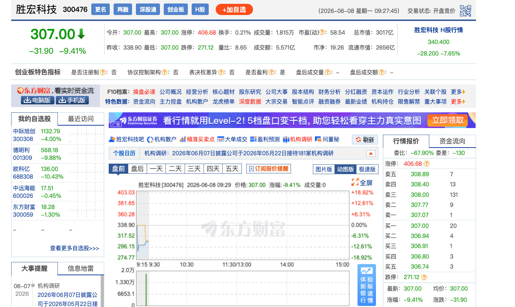Viewport: 515px width, 307px height.
Task: Switch chart to 盘后 view
Action: (137, 169)
